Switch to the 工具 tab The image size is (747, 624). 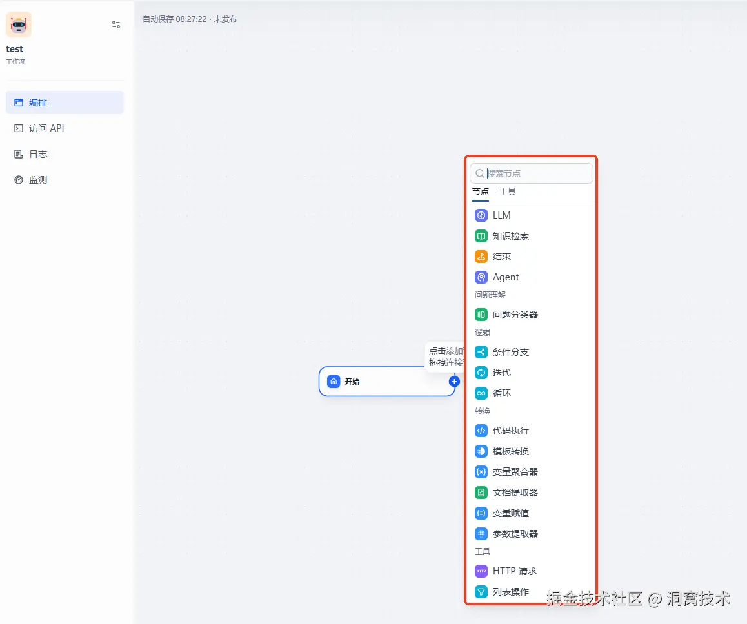click(508, 191)
